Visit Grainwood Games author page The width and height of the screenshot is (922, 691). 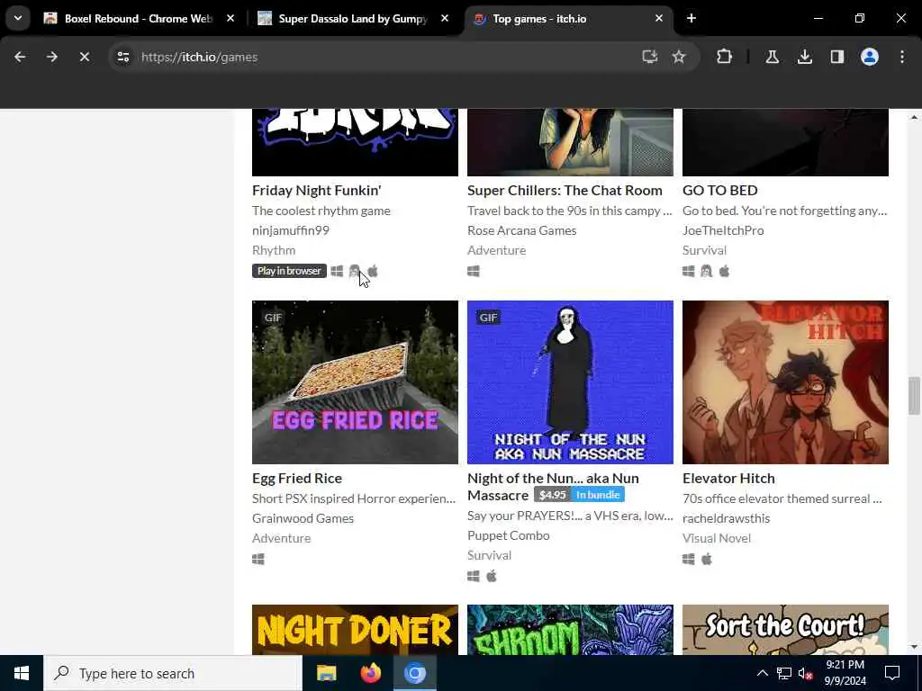point(303,518)
